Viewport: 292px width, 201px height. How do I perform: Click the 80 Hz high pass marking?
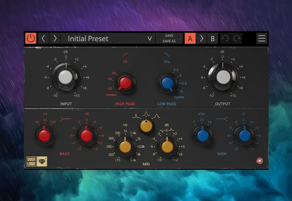pyautogui.click(x=114, y=73)
